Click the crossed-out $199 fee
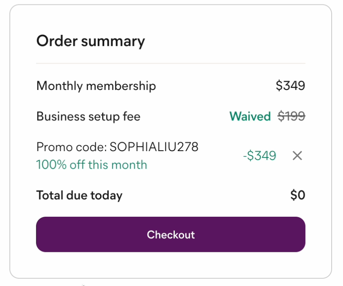This screenshot has height=286, width=343. coord(291,117)
